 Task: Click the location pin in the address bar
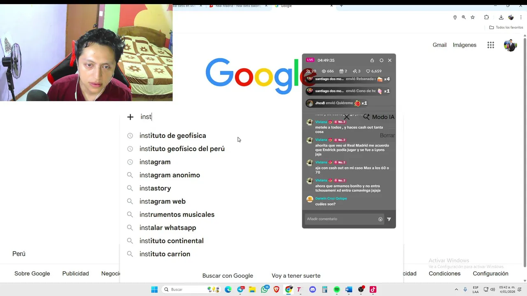[x=455, y=17]
